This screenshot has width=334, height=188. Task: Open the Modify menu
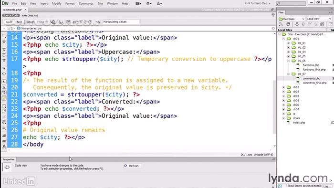[56, 4]
